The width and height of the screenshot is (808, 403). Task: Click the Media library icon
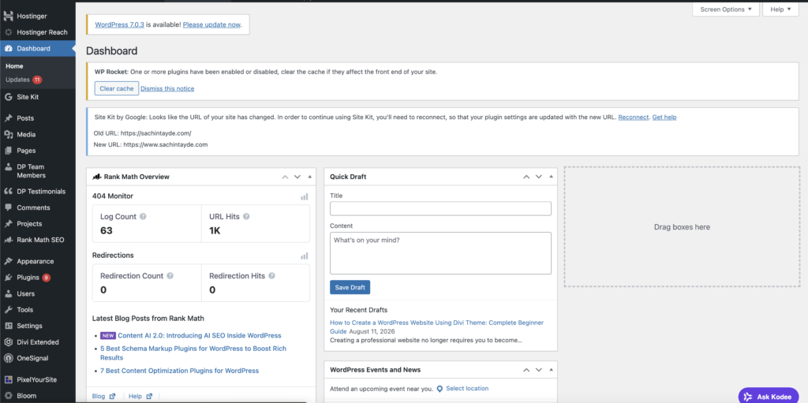tap(8, 135)
